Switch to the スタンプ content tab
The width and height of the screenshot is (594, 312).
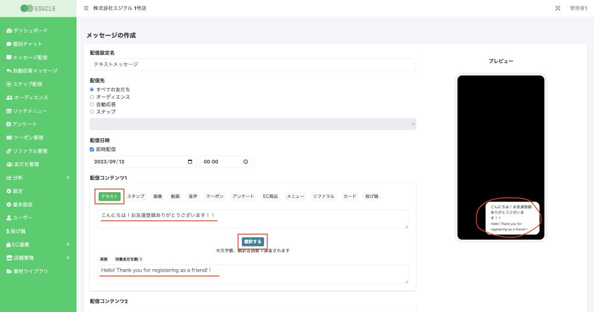point(136,196)
